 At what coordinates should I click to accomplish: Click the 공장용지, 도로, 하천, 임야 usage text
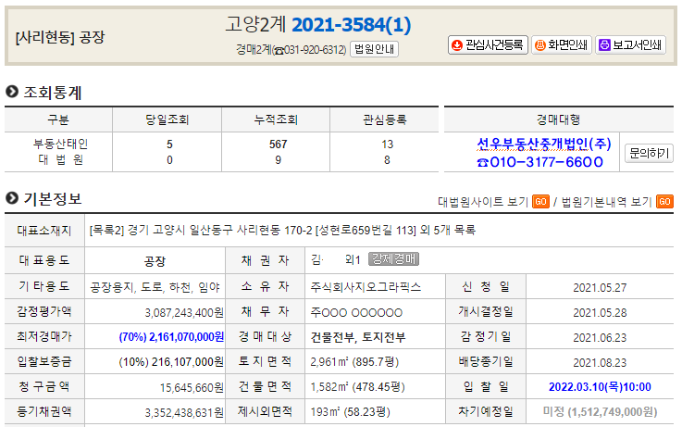[x=155, y=287]
